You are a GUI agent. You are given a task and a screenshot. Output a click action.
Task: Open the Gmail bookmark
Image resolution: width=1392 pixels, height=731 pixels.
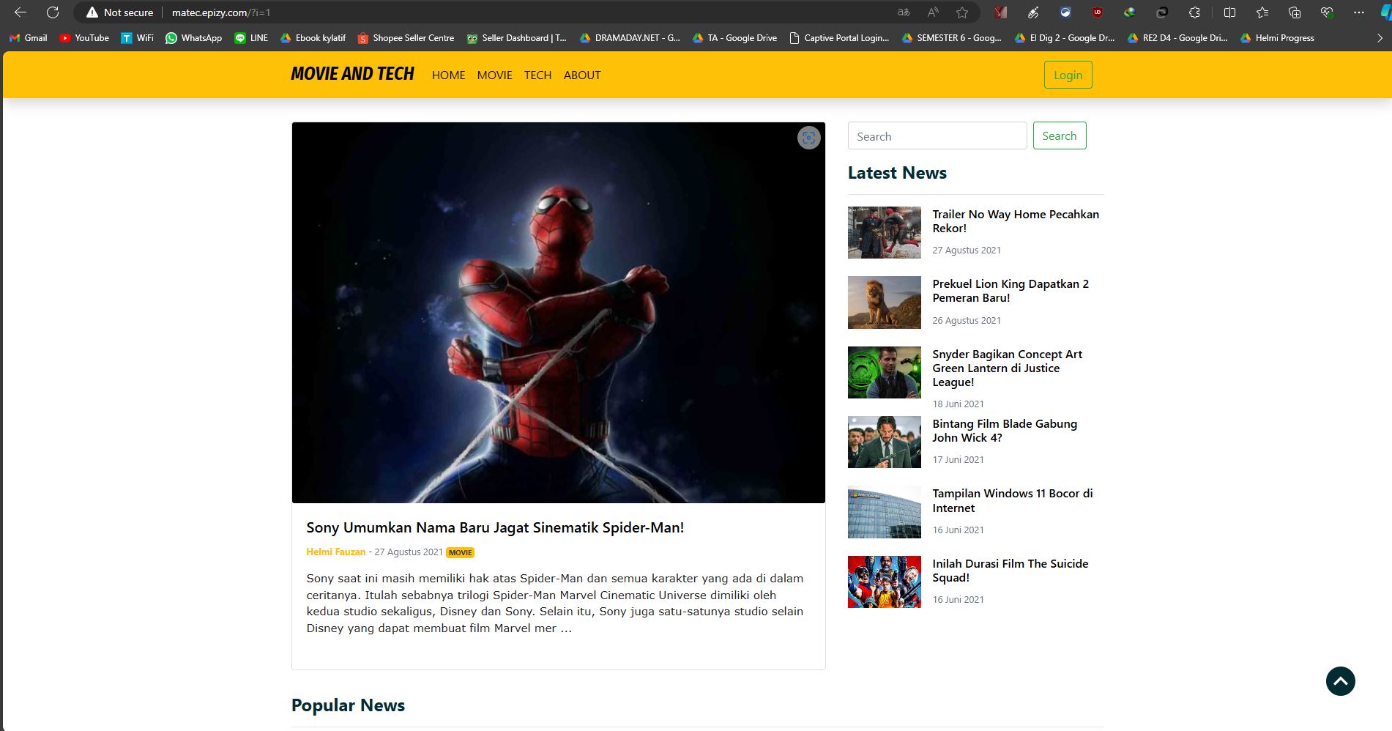click(29, 38)
